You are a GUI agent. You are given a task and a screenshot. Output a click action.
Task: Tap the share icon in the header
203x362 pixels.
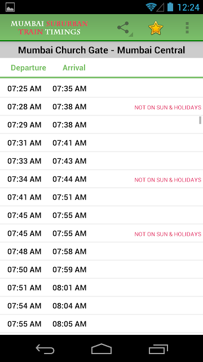[123, 28]
